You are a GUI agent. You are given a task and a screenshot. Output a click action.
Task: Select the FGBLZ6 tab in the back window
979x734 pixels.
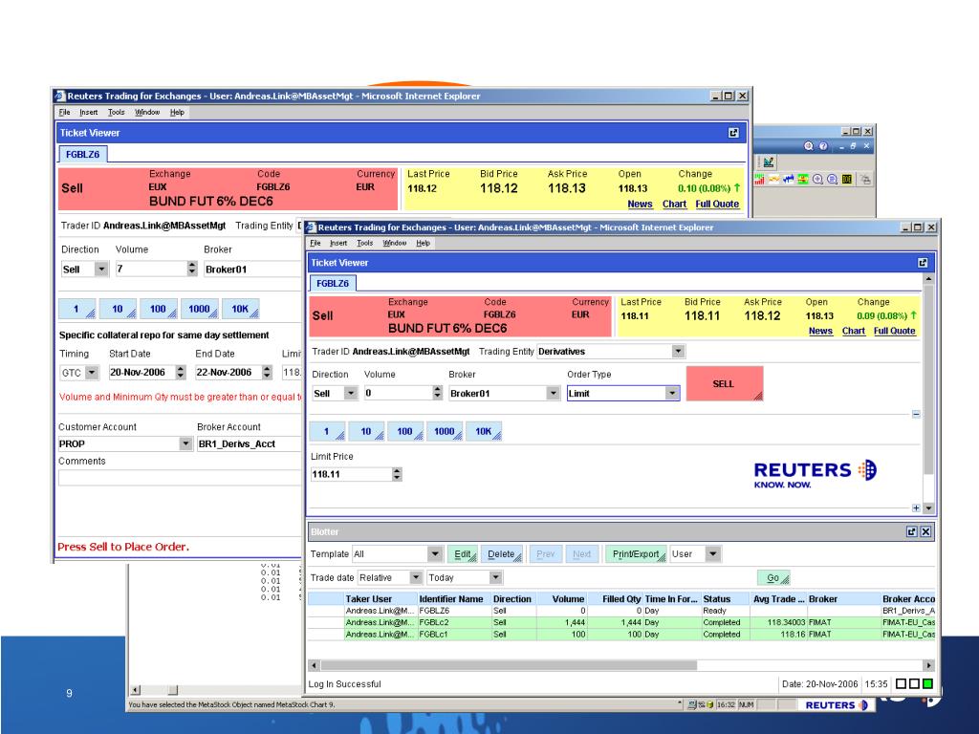pyautogui.click(x=82, y=154)
